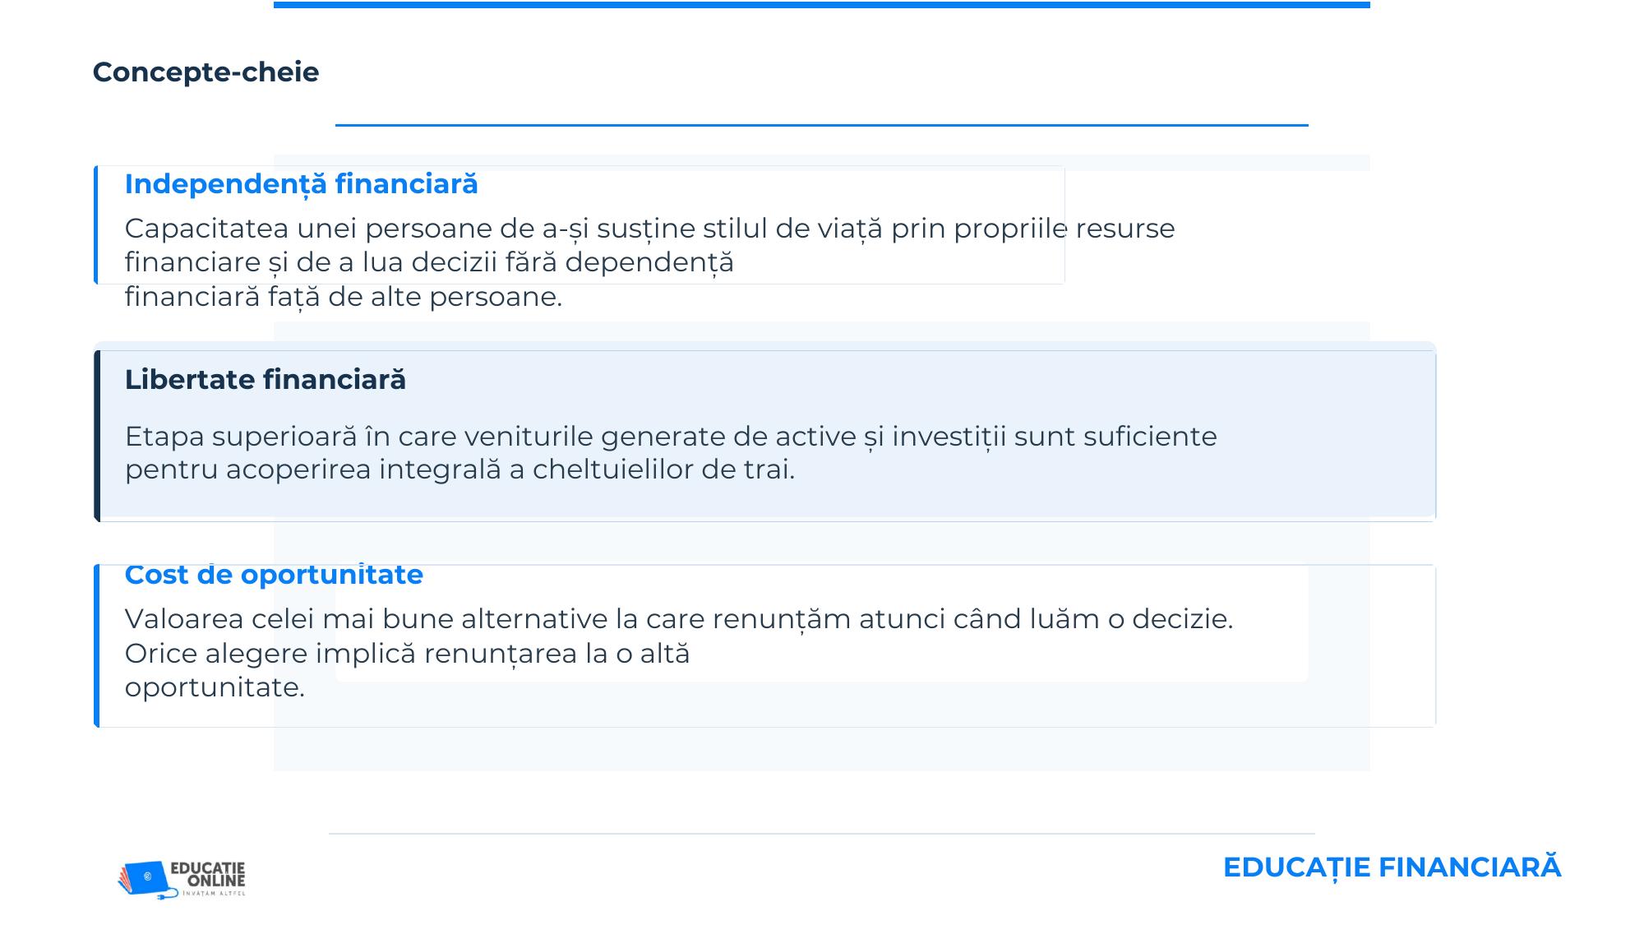Select the Concepte-cheie slide title
Viewport: 1644px width, 925px height.
point(205,72)
